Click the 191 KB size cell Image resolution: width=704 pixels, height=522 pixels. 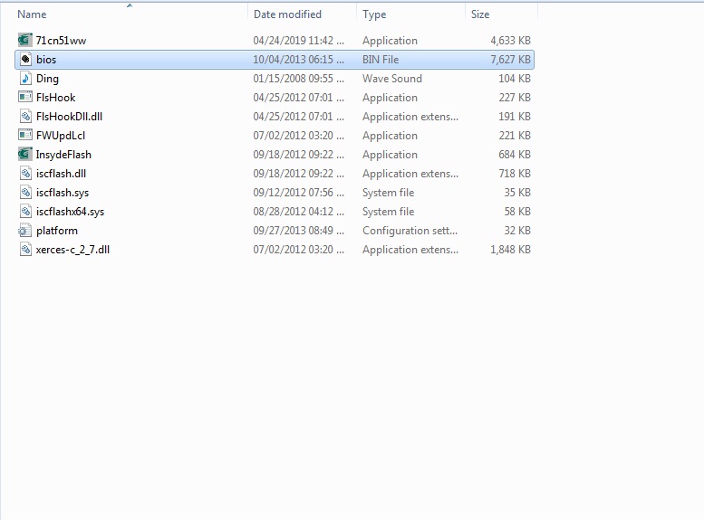(x=515, y=117)
